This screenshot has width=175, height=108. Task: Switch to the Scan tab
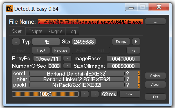pos(17,31)
